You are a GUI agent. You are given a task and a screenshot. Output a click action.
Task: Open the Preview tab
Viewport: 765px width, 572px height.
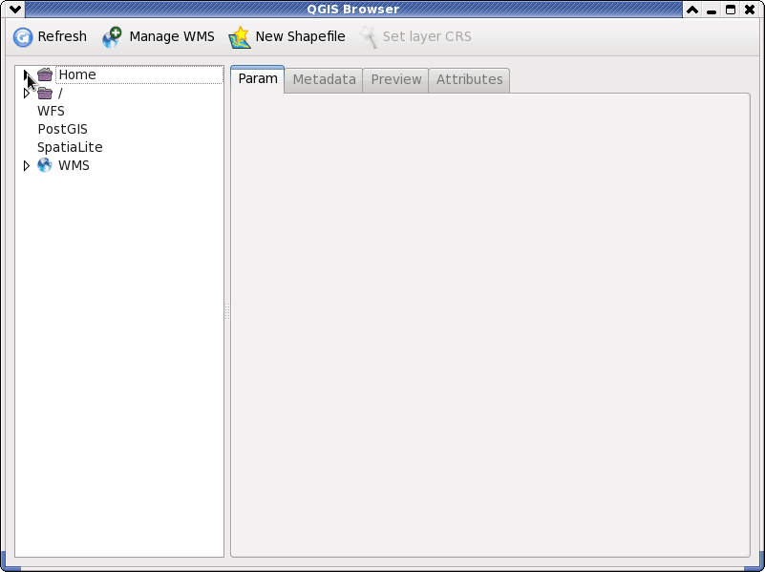point(395,80)
